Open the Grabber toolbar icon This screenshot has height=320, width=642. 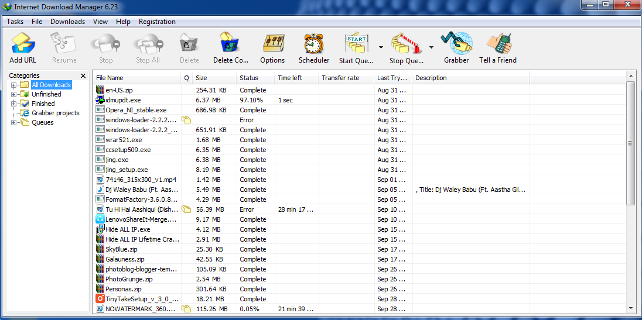456,43
